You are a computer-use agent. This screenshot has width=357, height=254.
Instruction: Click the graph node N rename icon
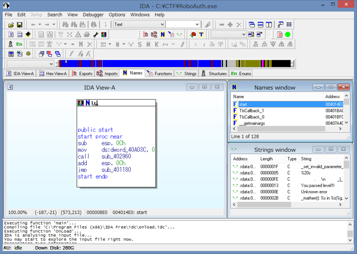(x=87, y=103)
